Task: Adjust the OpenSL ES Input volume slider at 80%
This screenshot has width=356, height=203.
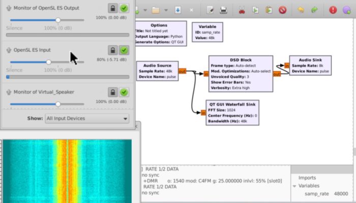Action: (x=47, y=62)
